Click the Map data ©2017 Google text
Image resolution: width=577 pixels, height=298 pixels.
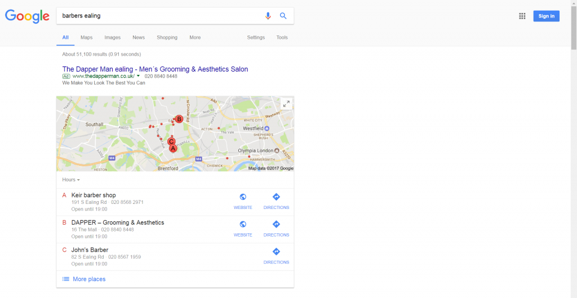(271, 168)
